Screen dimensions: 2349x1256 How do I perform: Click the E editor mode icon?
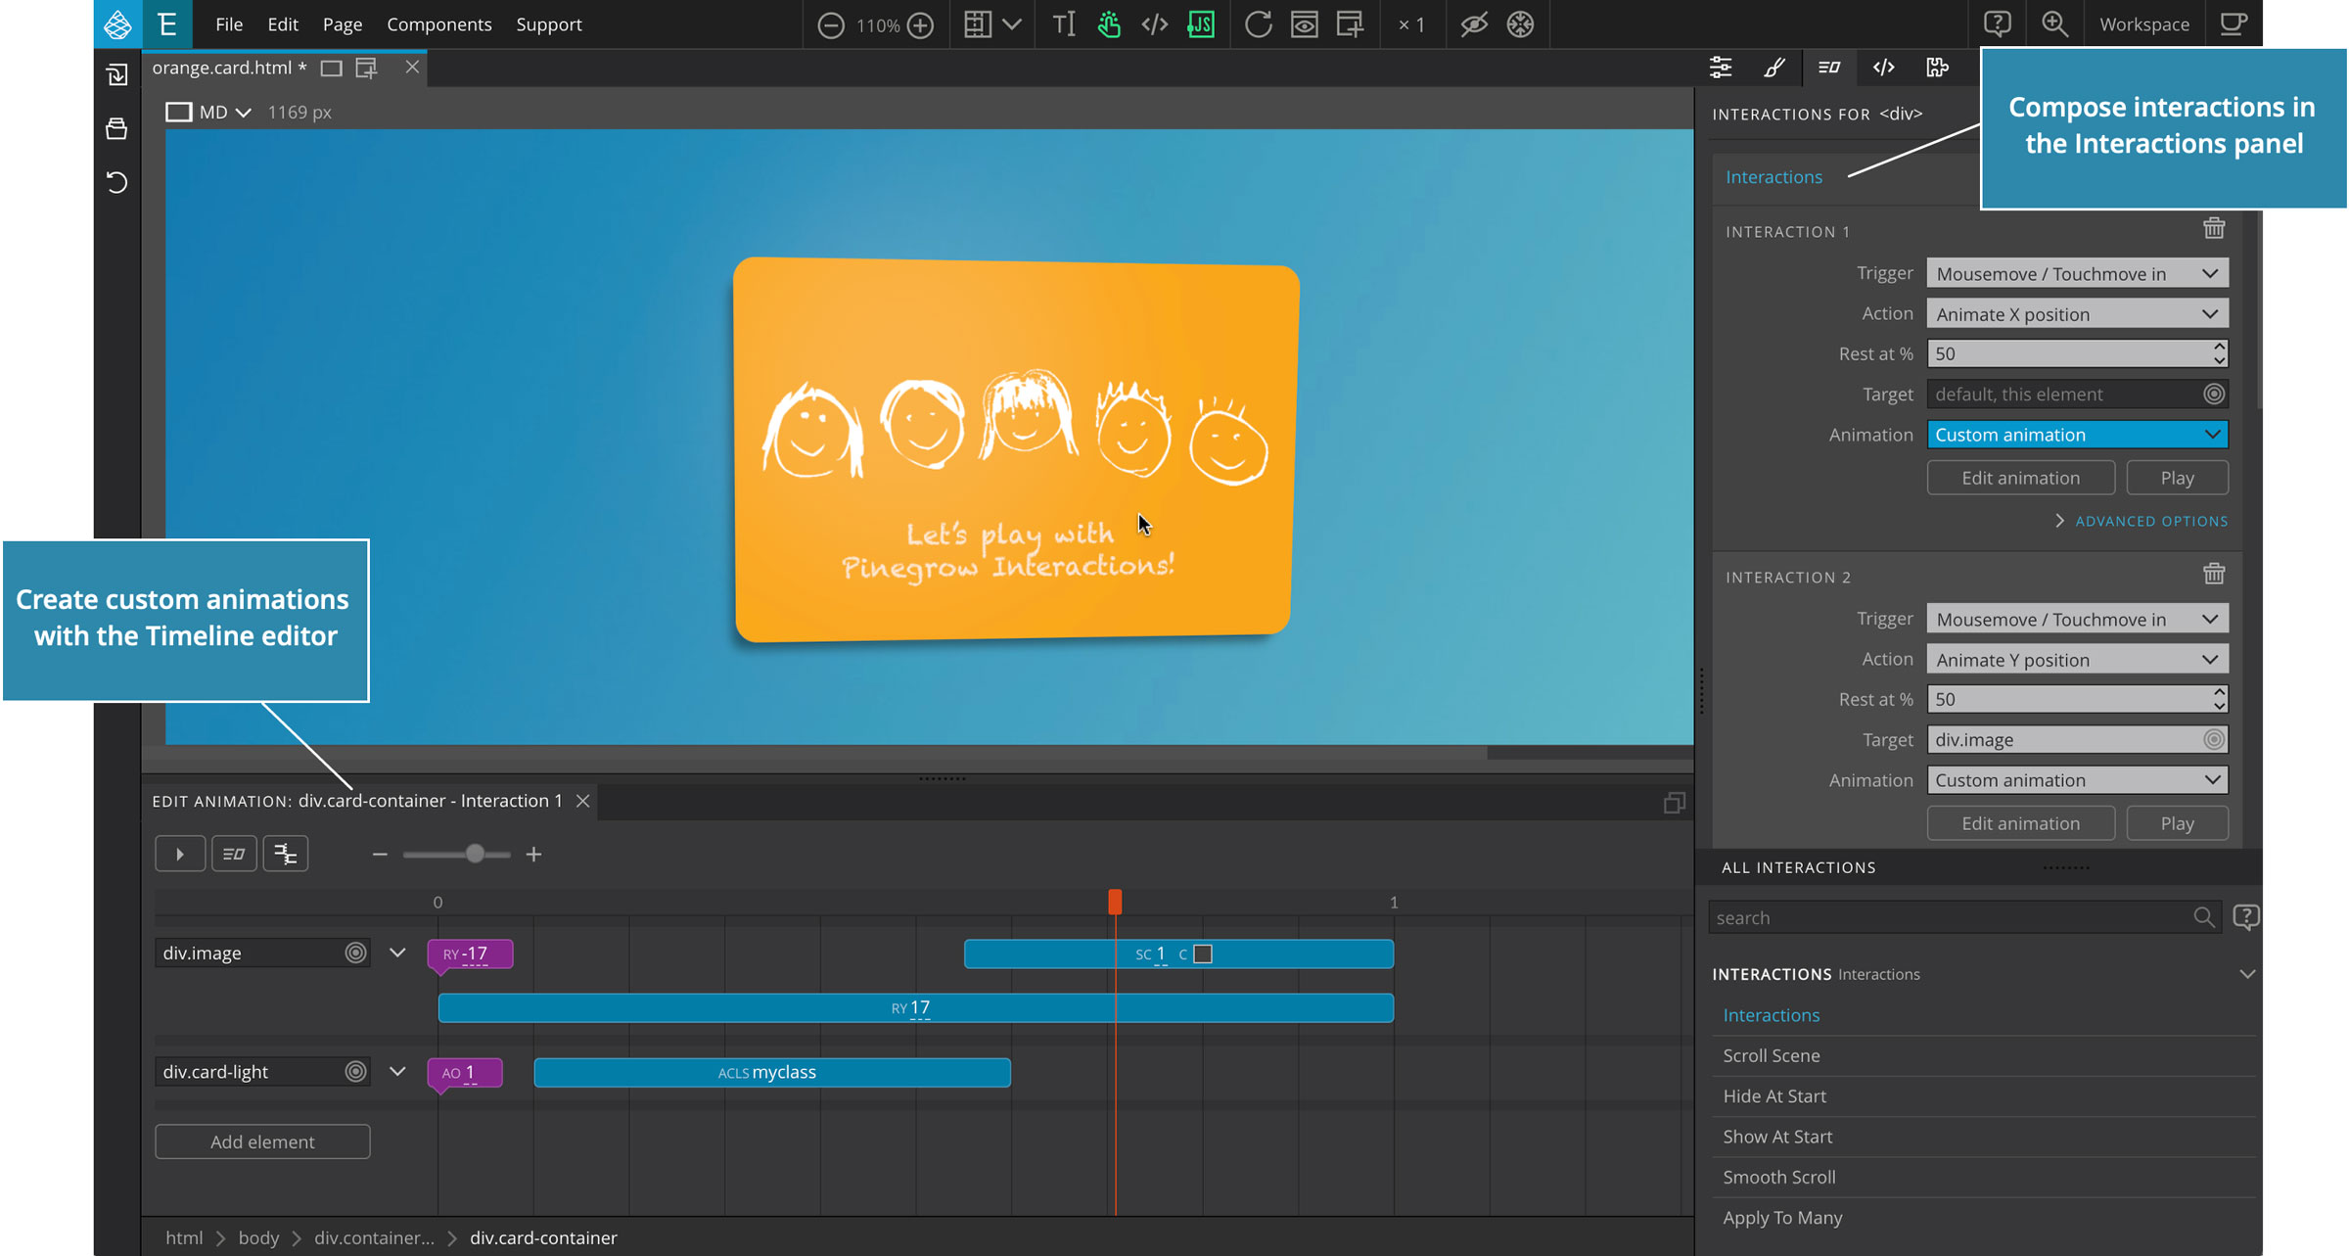click(167, 24)
